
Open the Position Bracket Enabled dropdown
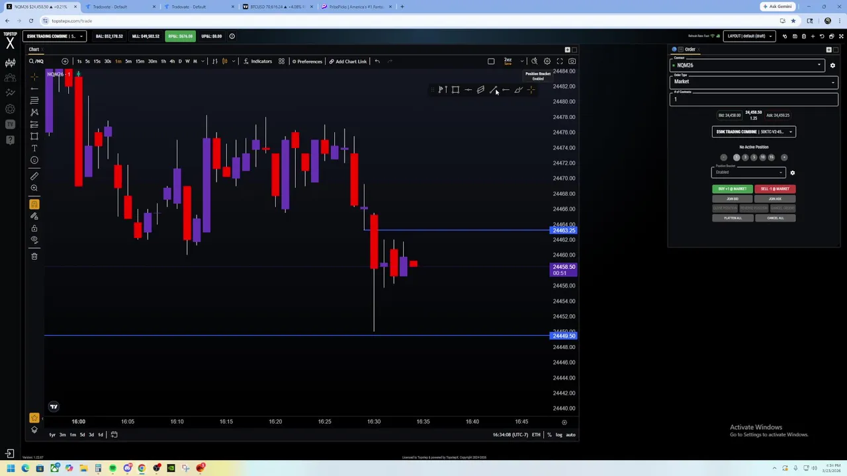coord(748,173)
